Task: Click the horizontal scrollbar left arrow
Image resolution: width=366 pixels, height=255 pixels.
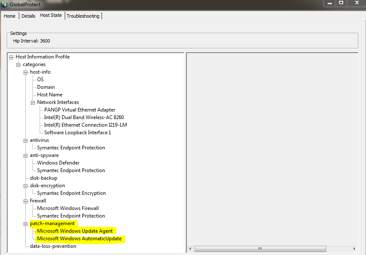Action: 190,249
